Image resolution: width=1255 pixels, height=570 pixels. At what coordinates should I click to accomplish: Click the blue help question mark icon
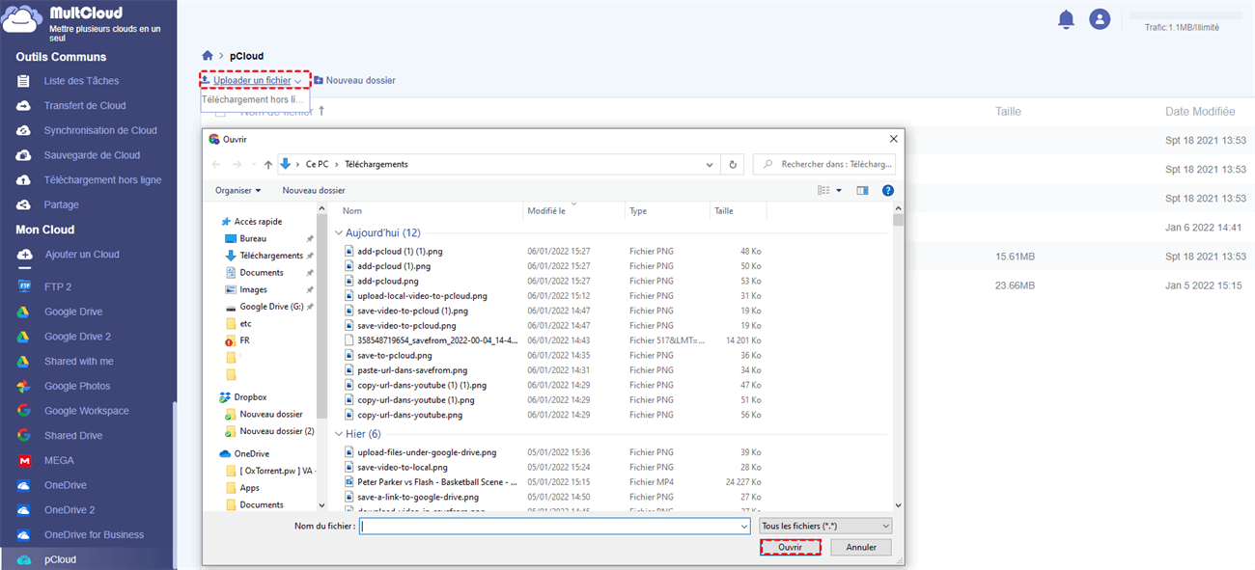click(x=887, y=191)
